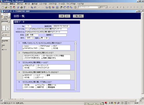Screen dimensions: 144x105
Task: Click the Underline formatting icon
Action: [124, 7]
